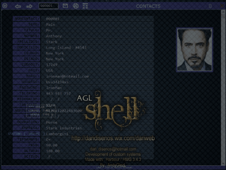Go to previous contact with left arrow

[x=18, y=6]
